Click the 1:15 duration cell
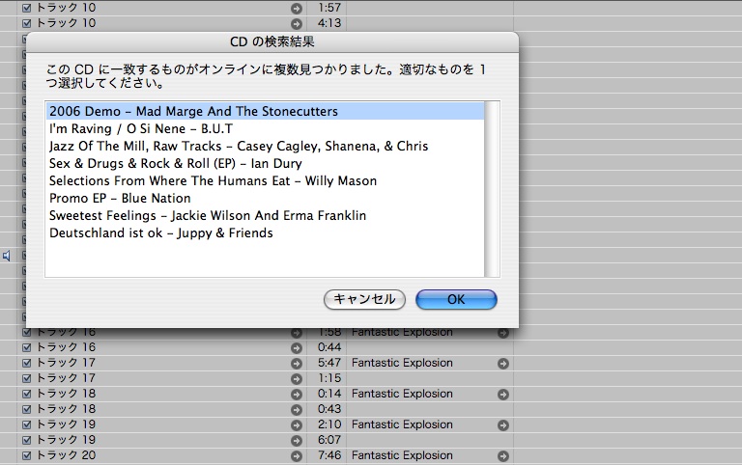742x465 pixels. point(329,378)
